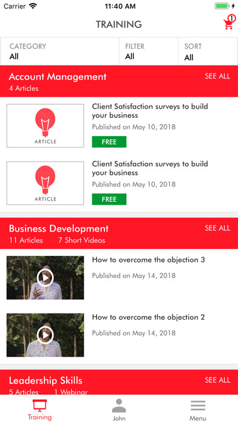
Task: Open John profile person icon
Action: coord(119,406)
